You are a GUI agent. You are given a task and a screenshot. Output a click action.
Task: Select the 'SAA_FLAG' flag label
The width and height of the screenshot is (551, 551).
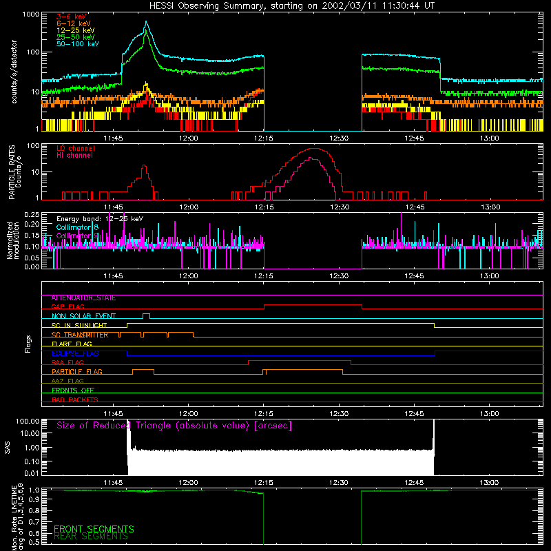click(x=67, y=362)
